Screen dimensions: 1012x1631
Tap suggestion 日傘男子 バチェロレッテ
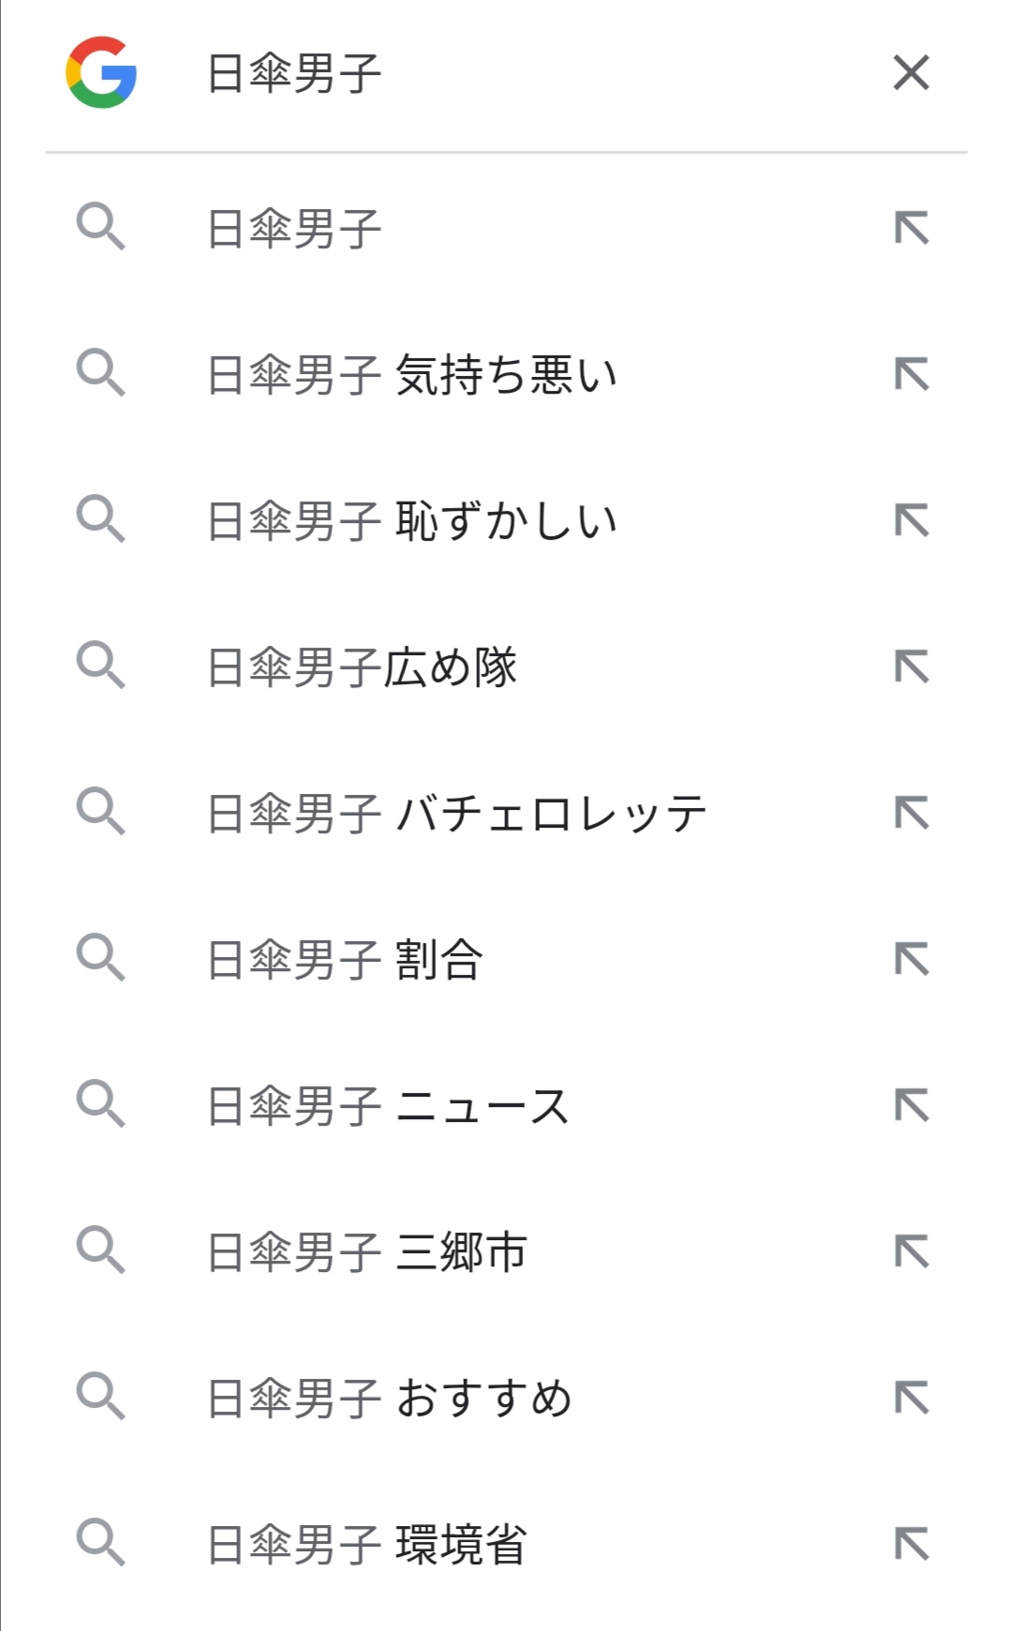tap(456, 814)
